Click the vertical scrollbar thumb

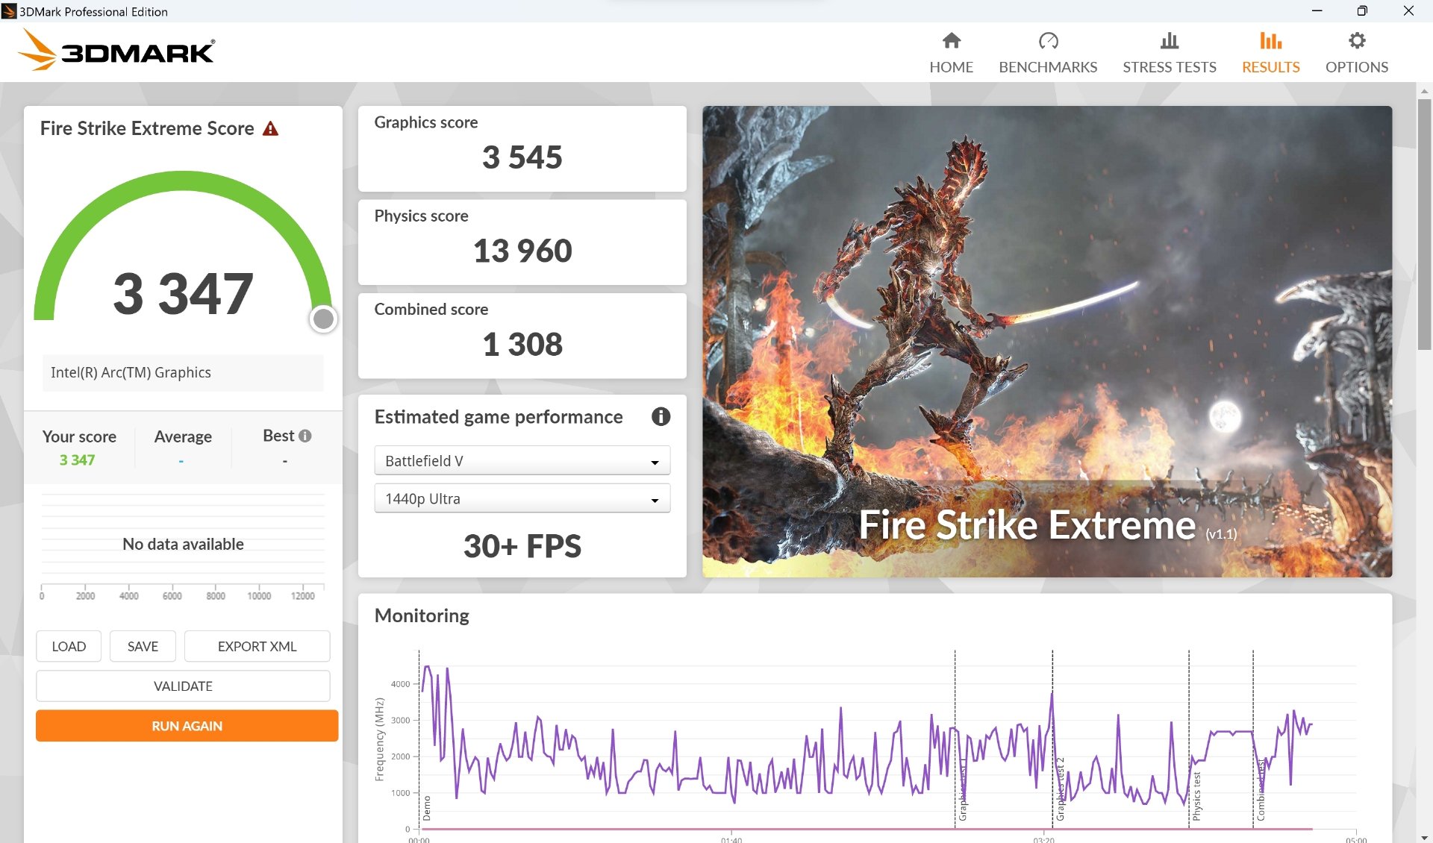[1424, 224]
